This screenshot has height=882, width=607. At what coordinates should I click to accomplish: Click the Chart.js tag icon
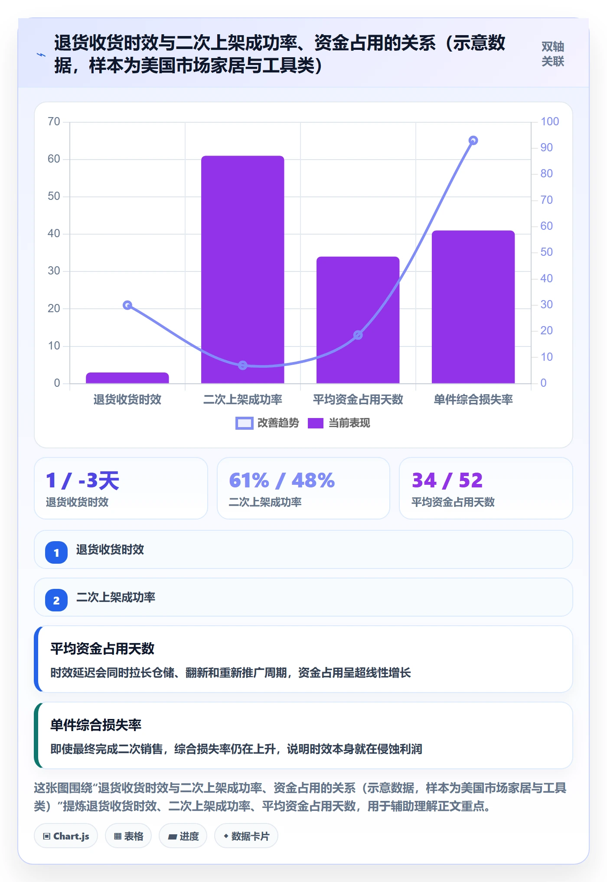tap(47, 836)
